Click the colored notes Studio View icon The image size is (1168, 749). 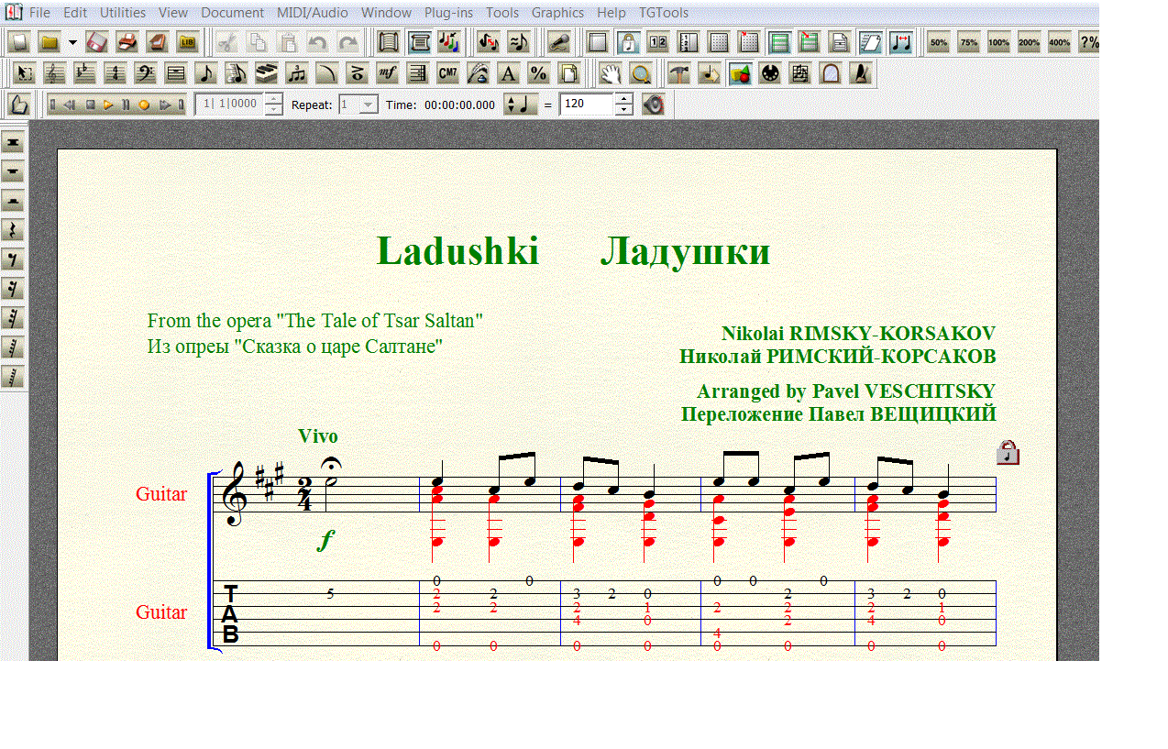tap(449, 42)
